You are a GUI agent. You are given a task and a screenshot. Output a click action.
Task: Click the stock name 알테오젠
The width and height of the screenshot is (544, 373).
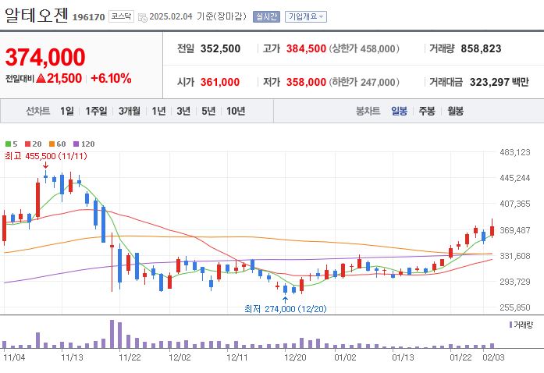click(36, 16)
